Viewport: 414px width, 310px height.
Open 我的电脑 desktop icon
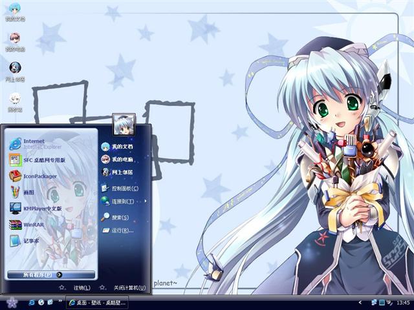(x=15, y=42)
